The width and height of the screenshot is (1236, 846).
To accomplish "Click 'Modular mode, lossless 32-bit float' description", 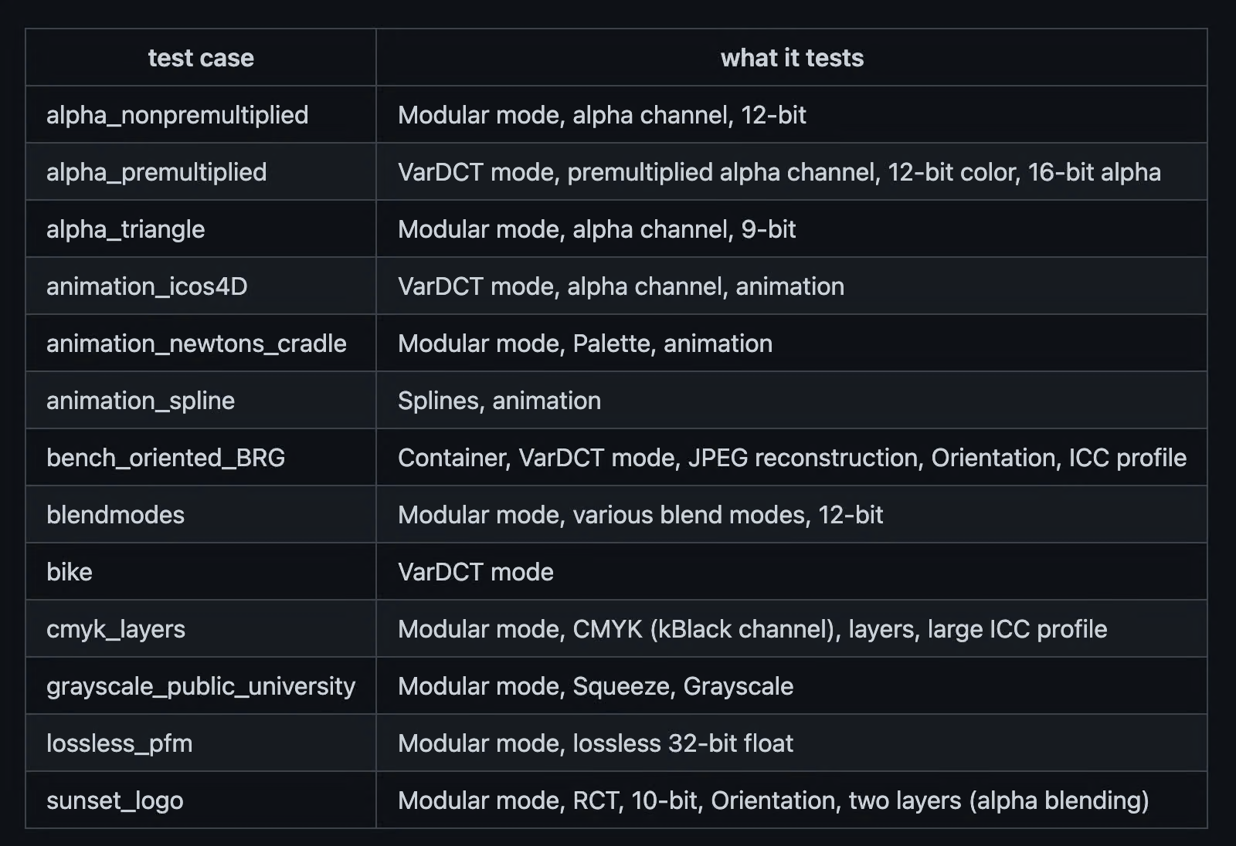I will click(596, 743).
